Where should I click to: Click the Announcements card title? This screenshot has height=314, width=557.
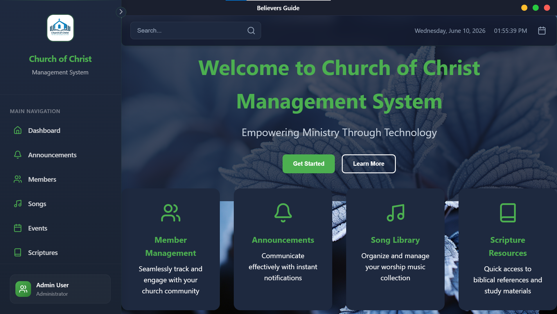click(283, 240)
